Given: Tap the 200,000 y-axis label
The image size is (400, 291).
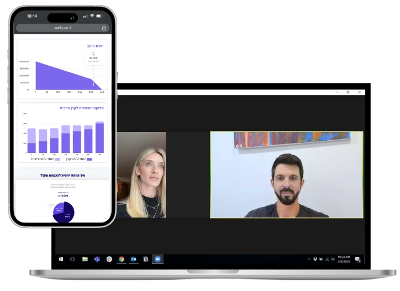Looking at the screenshot, I should click(24, 76).
